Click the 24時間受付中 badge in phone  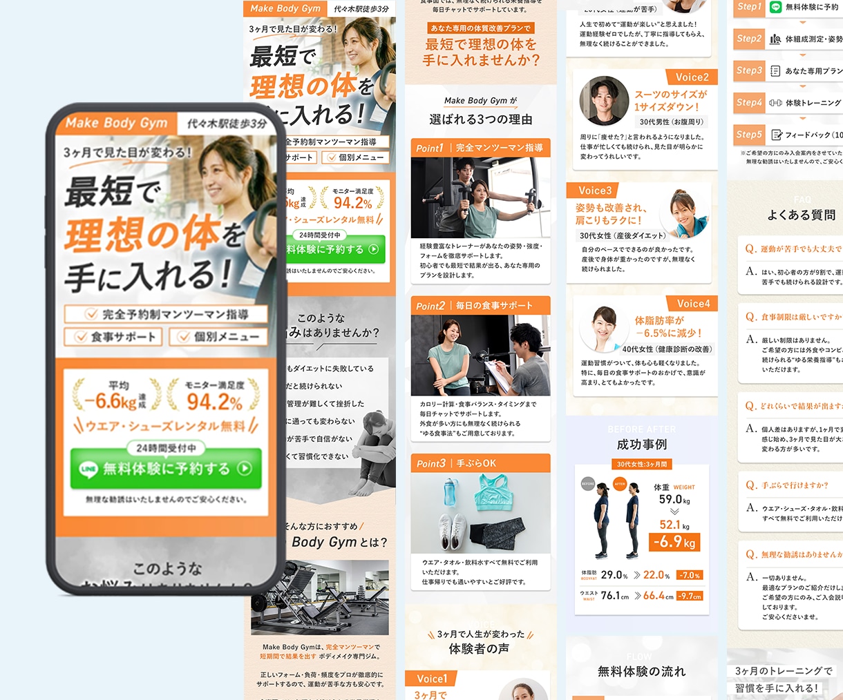(x=166, y=447)
